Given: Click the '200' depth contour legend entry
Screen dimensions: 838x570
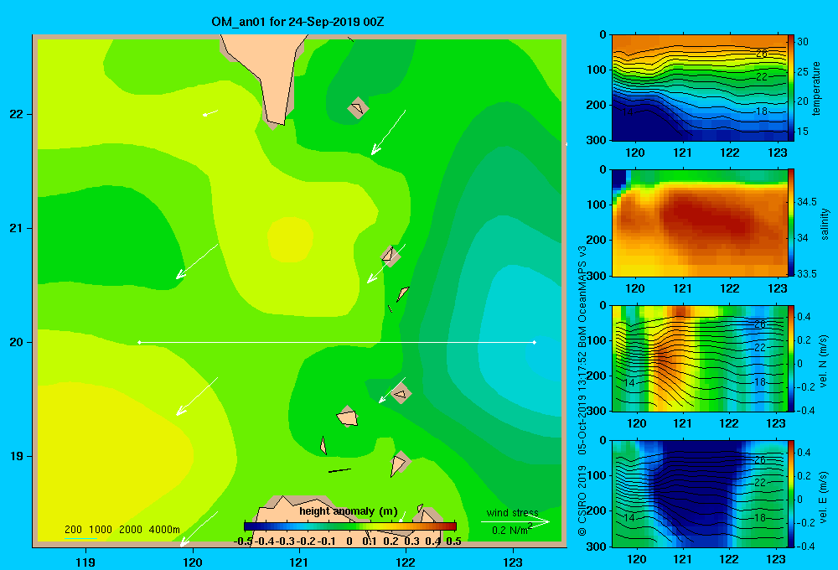Looking at the screenshot, I should click(x=73, y=530).
